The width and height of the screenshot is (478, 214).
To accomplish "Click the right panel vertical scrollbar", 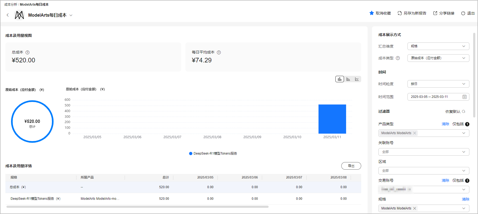I will pos(474,75).
